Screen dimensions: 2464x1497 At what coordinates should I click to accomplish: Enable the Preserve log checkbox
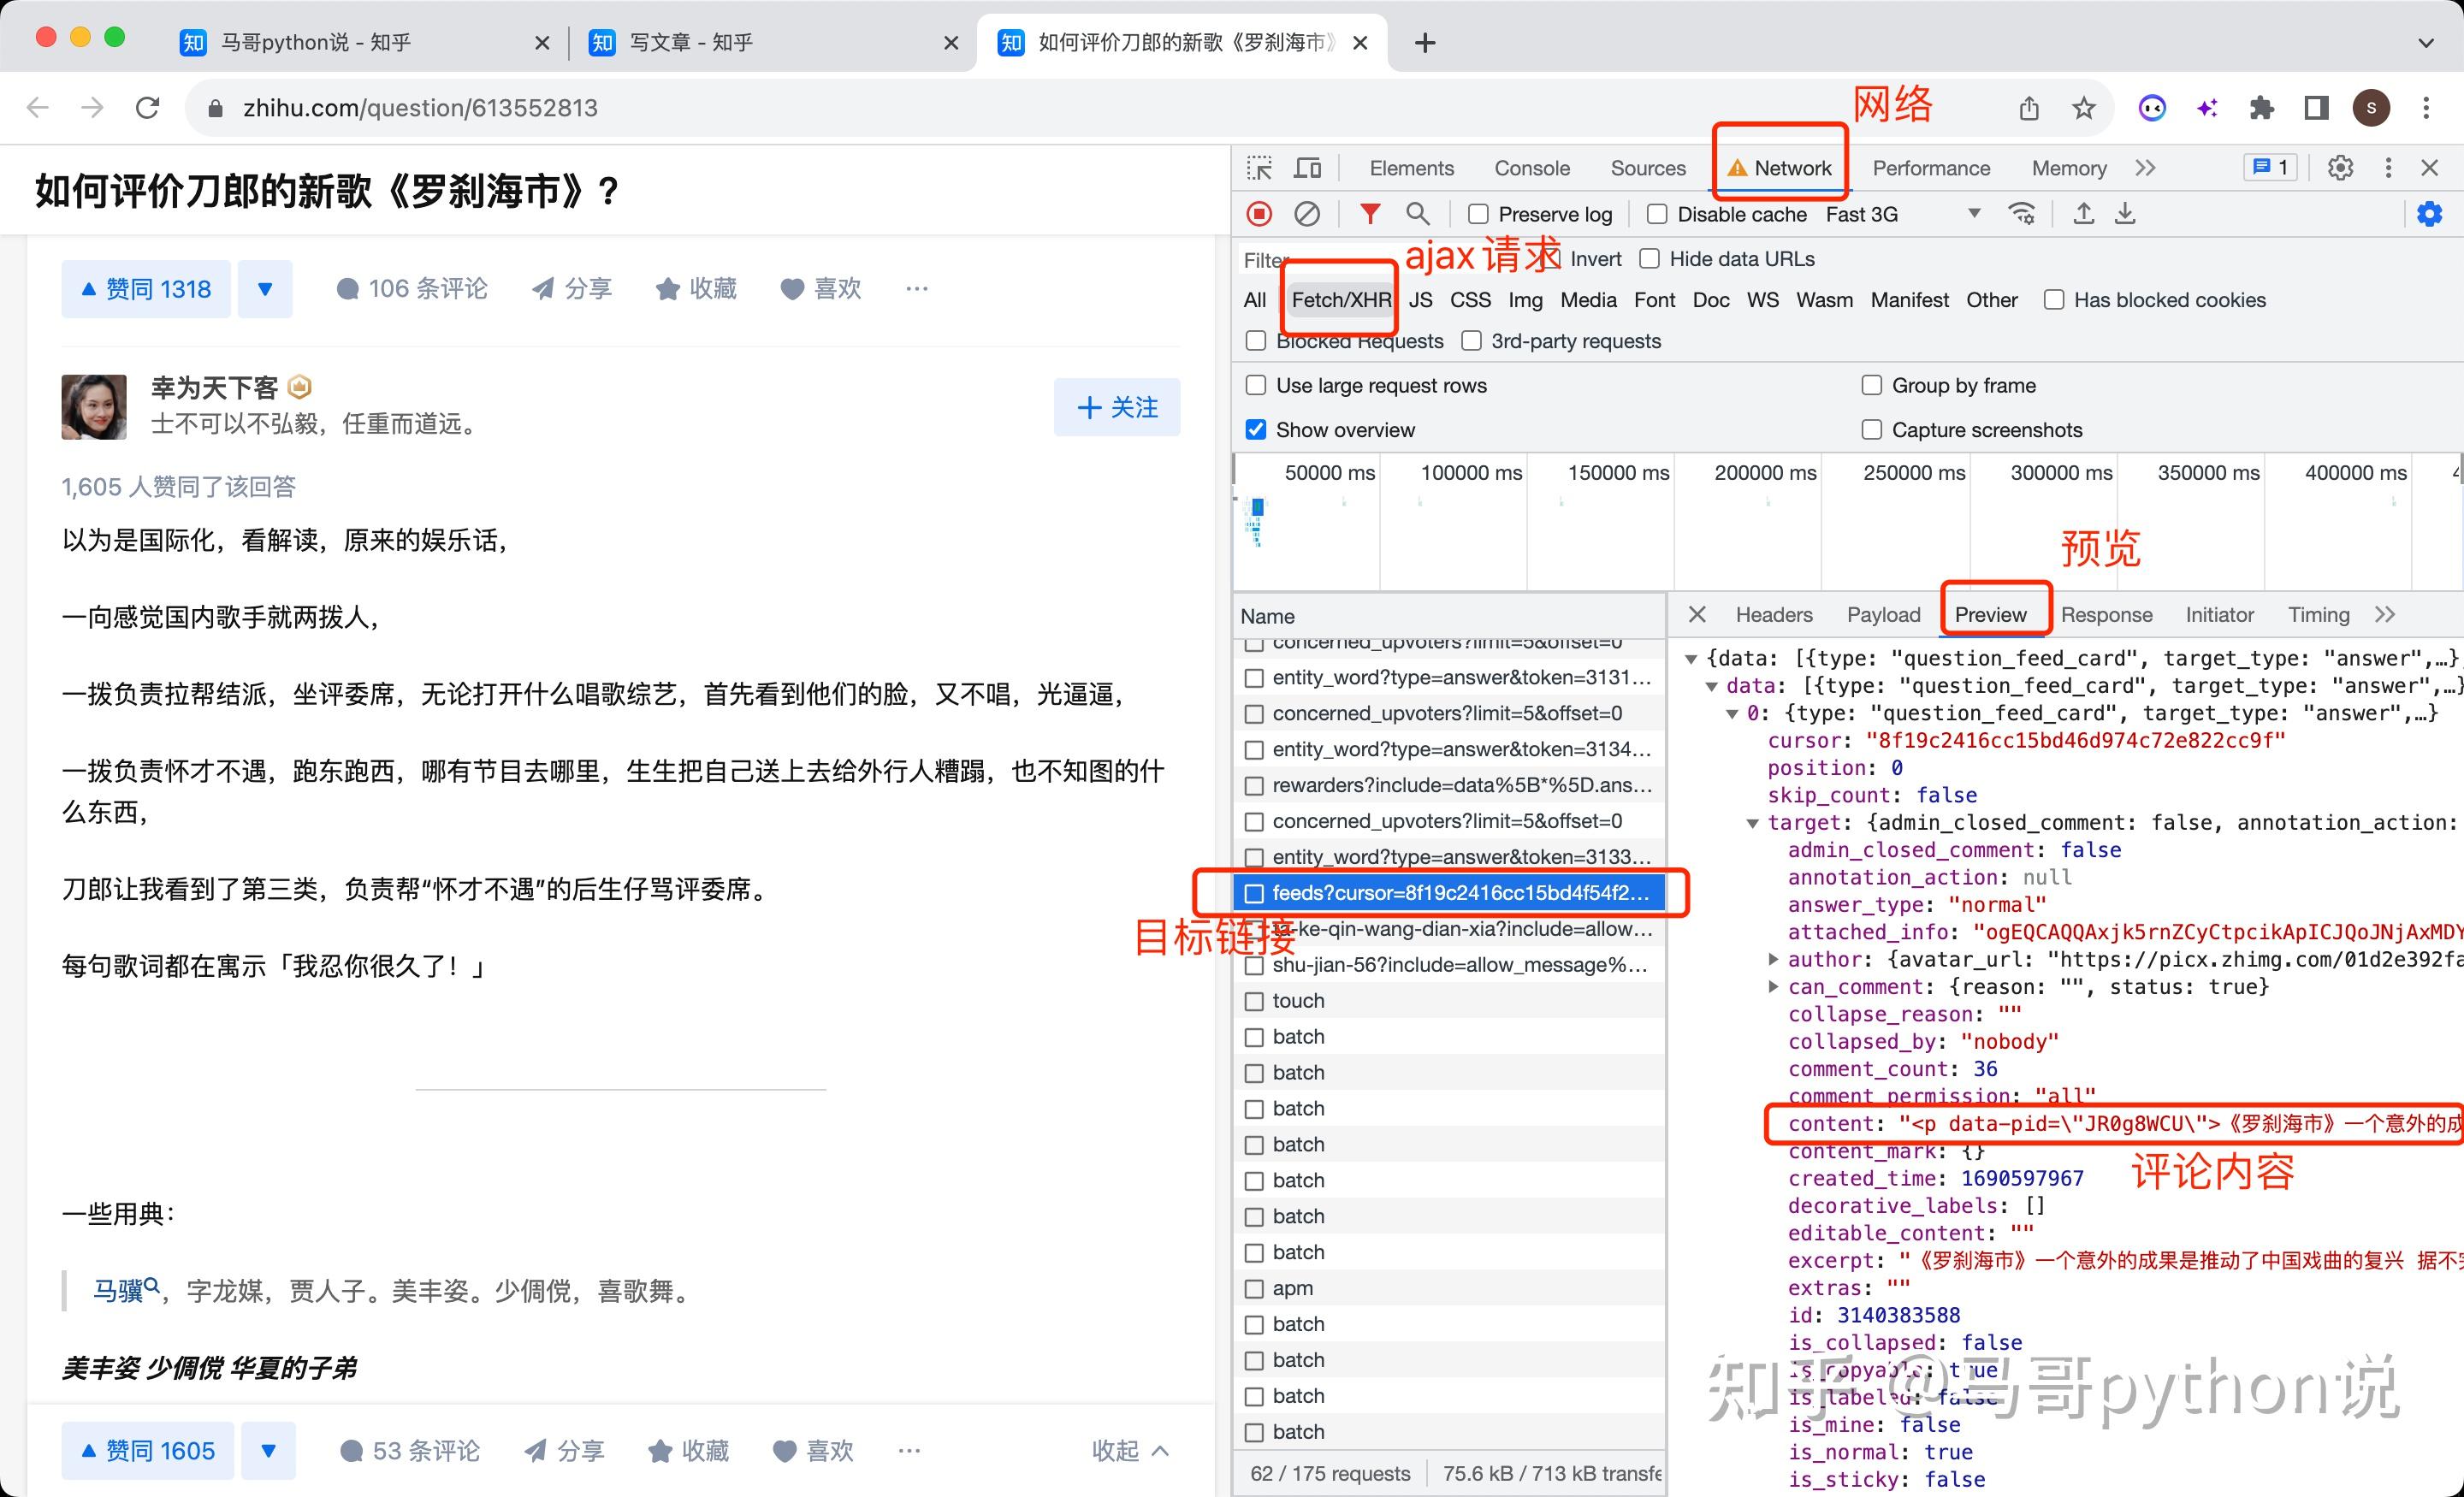coord(1478,214)
